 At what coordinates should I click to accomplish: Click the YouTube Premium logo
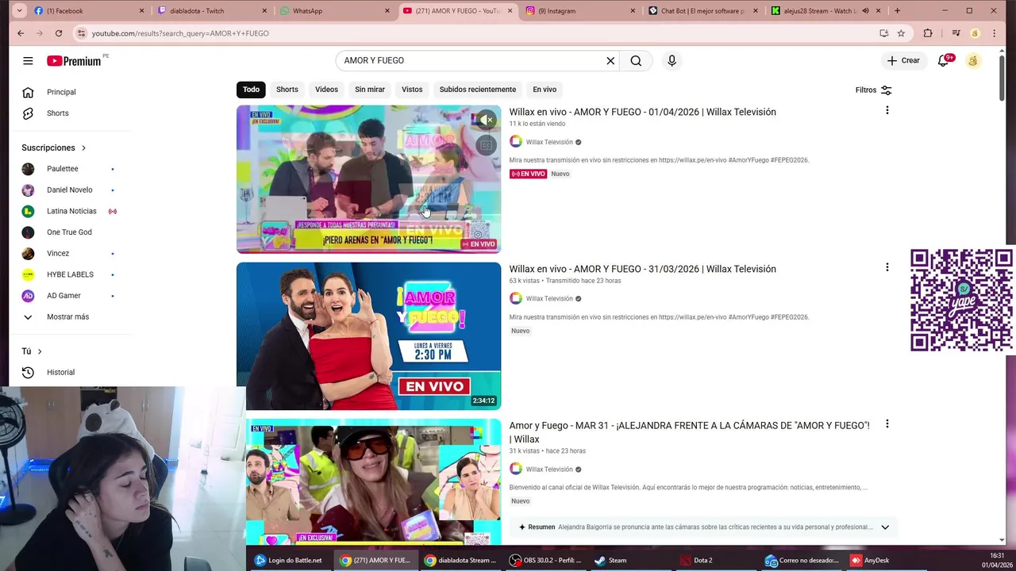(x=74, y=61)
